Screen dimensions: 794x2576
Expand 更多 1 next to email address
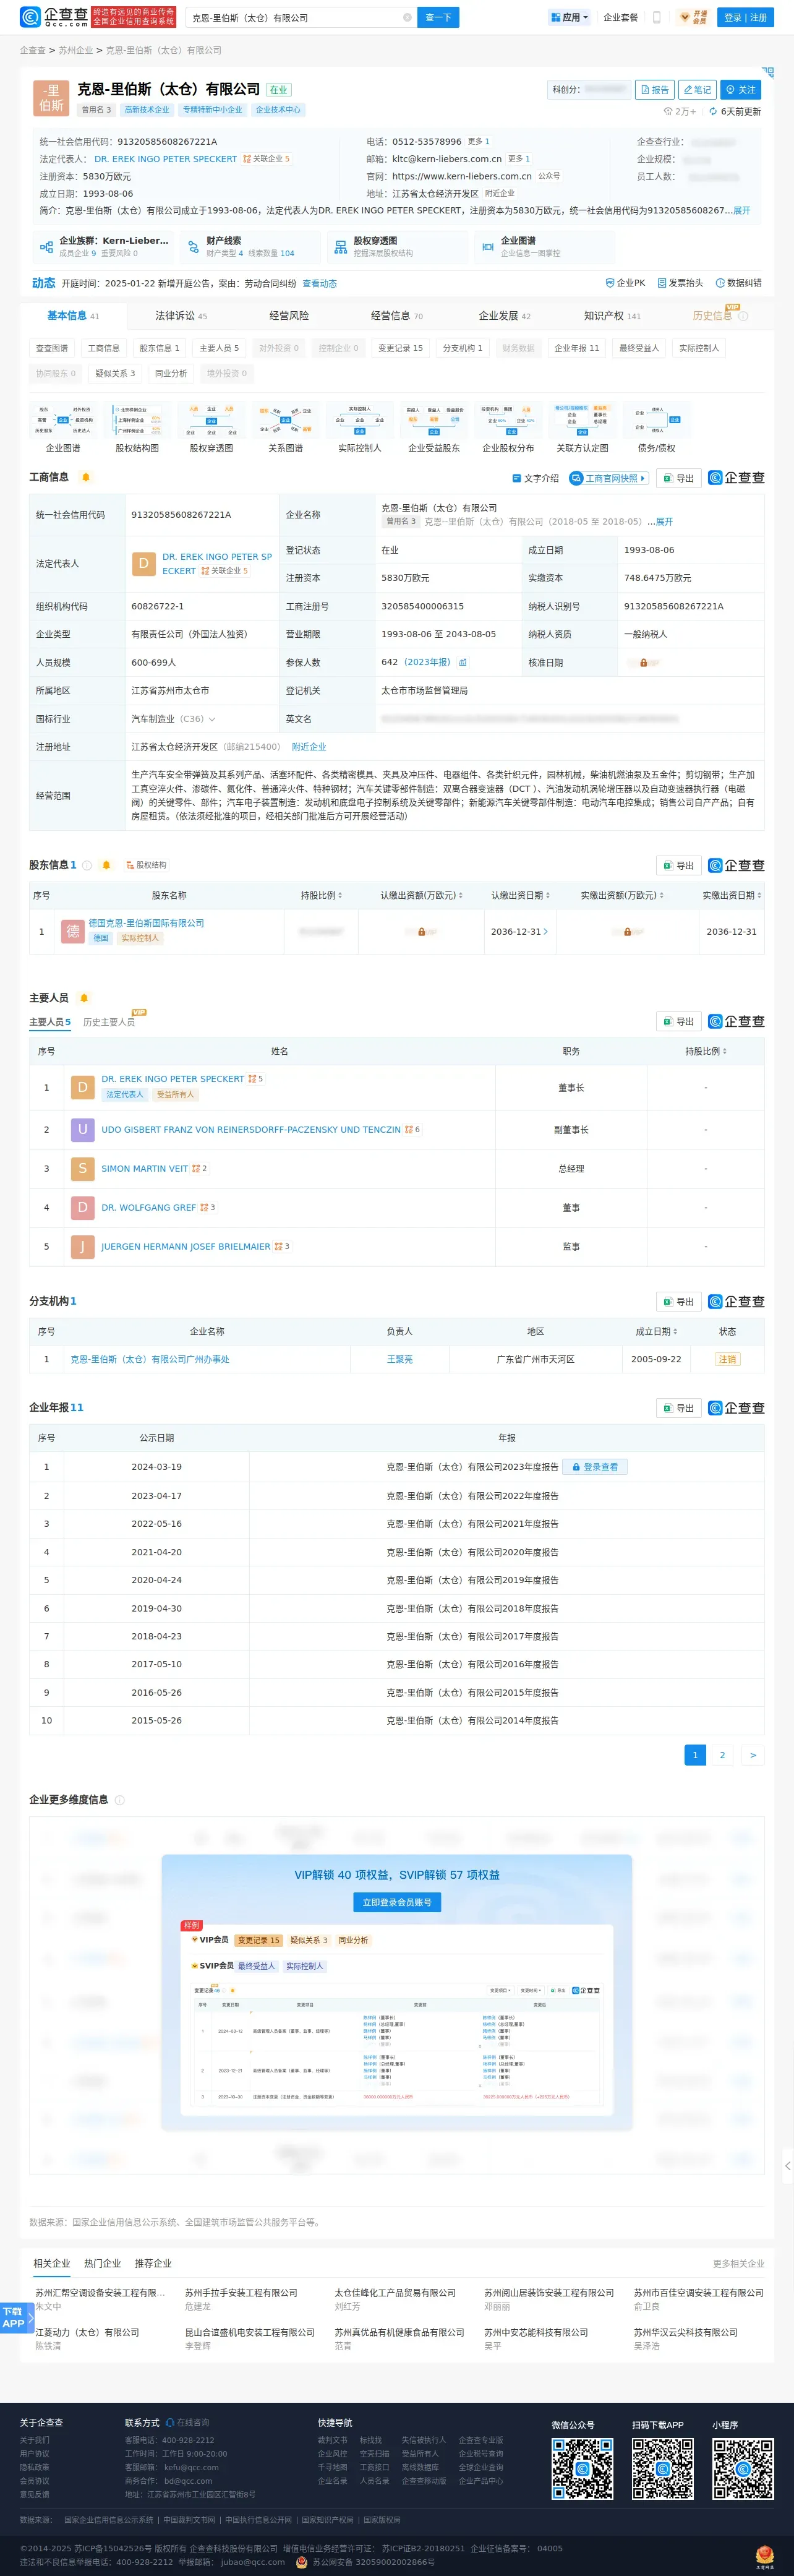[519, 159]
